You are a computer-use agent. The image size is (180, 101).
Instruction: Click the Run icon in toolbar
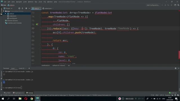pyautogui.click(x=162, y=5)
